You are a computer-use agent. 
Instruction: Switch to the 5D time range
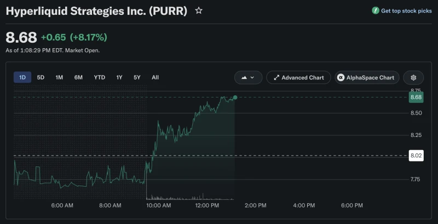(41, 77)
